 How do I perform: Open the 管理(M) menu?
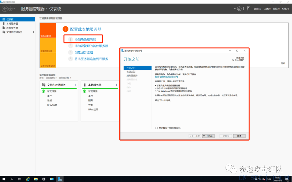click(257, 9)
